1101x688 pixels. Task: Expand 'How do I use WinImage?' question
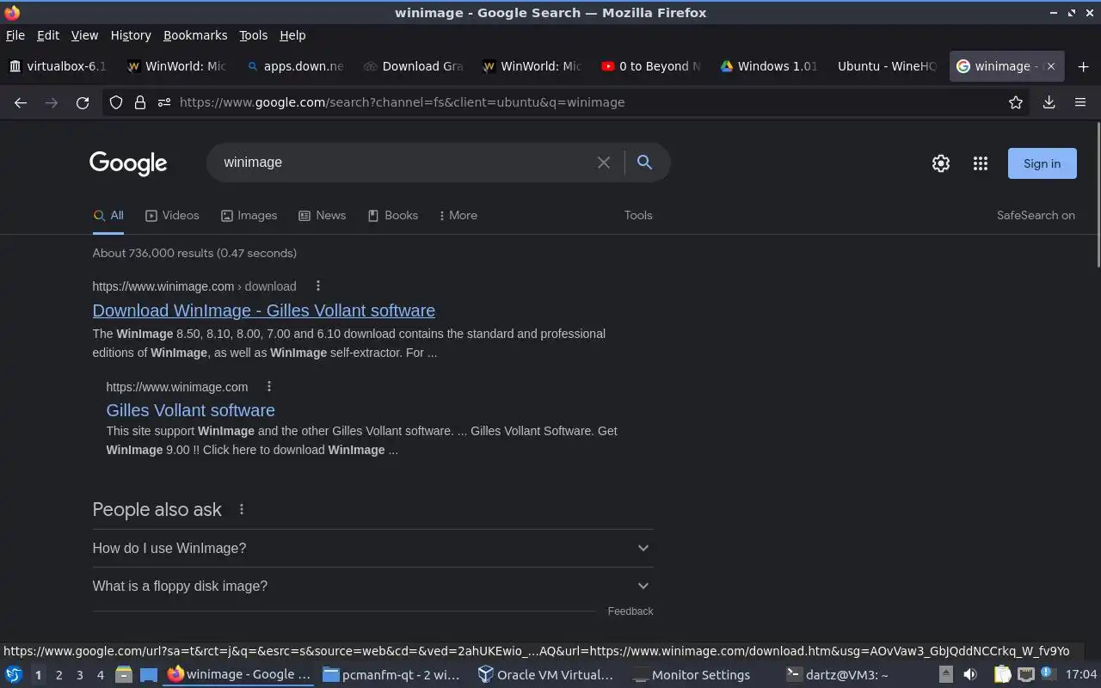tap(372, 548)
